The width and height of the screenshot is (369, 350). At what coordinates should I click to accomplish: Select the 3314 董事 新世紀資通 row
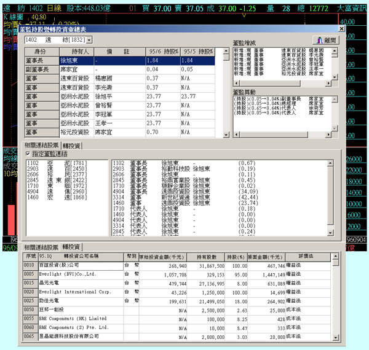pos(186,197)
